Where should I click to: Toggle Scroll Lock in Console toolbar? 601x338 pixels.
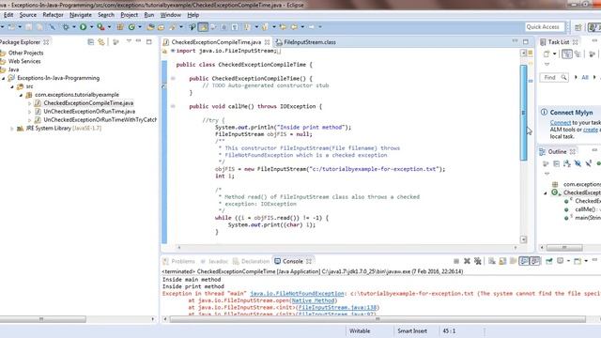pyautogui.click(x=502, y=261)
